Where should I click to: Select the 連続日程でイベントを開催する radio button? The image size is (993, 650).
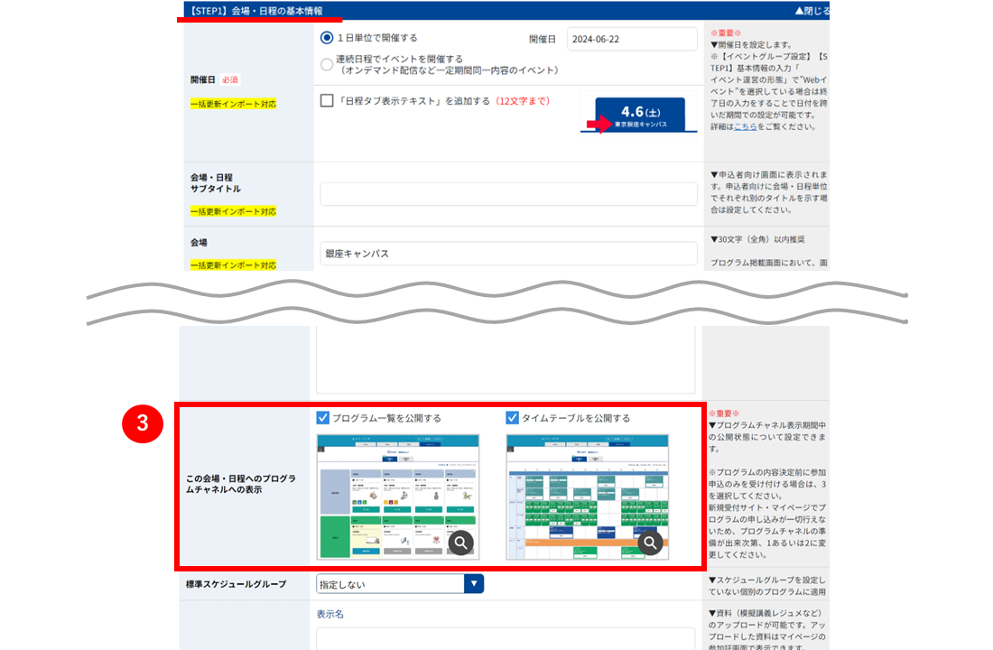click(x=327, y=65)
